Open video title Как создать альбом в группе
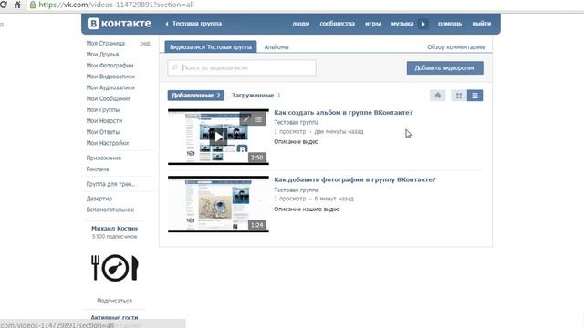 (343, 113)
